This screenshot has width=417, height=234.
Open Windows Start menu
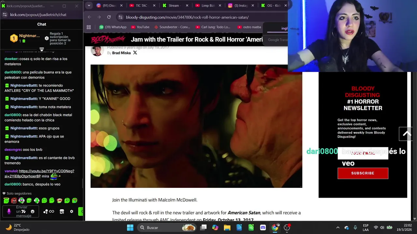[x=130, y=227]
